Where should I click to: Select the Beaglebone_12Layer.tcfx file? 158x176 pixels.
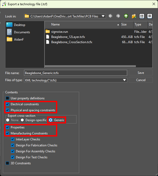[68, 37]
